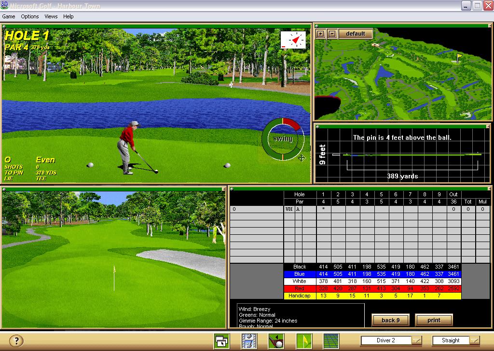Close the scorecard panel
This screenshot has height=351, width=494.
click(489, 189)
